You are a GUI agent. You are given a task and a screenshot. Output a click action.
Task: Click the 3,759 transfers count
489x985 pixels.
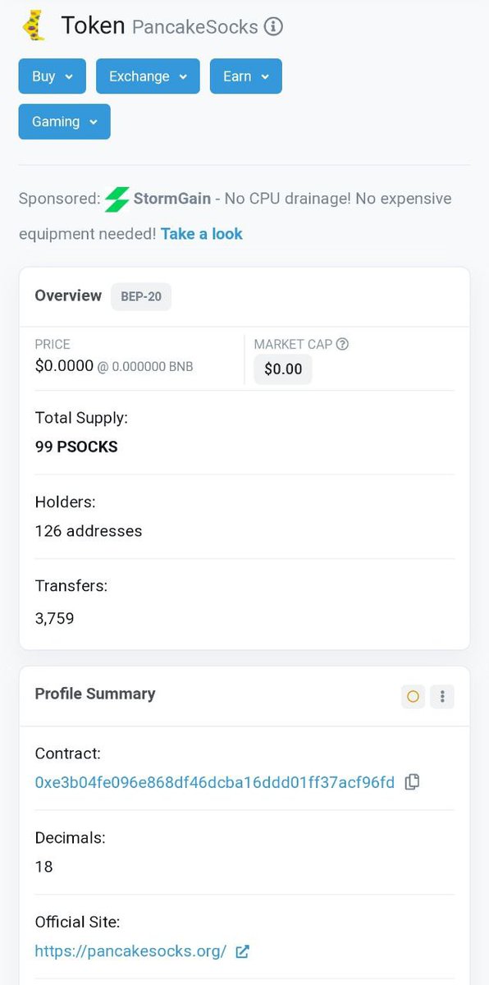click(x=54, y=619)
